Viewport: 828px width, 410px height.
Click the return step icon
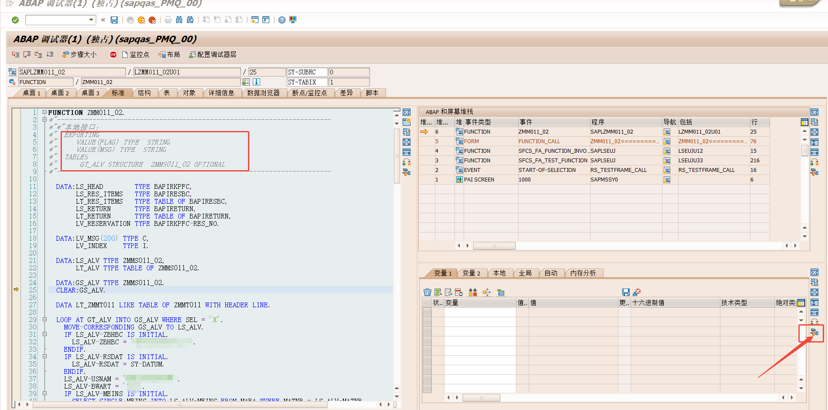coord(39,54)
